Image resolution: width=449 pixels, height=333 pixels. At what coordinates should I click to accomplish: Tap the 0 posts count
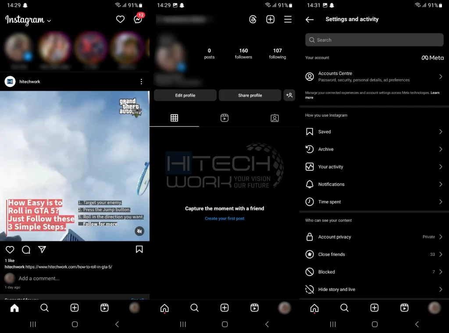pos(209,53)
